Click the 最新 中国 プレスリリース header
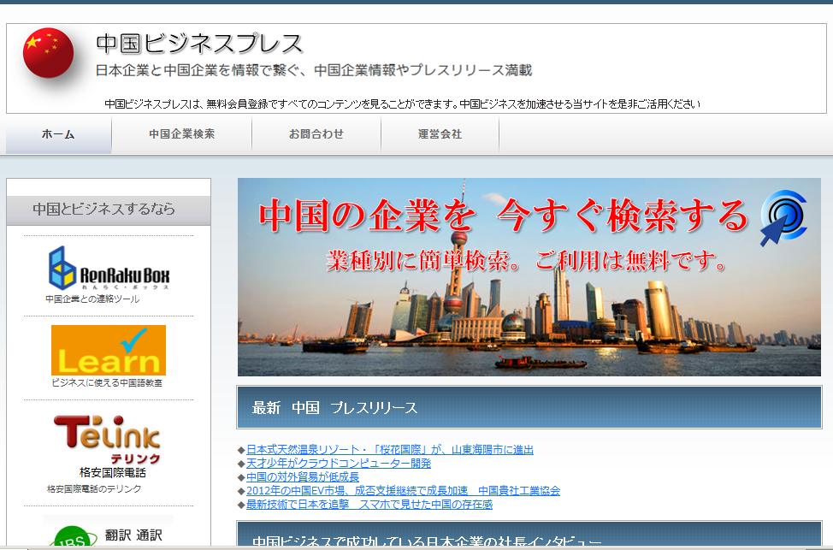The image size is (833, 550). point(334,408)
